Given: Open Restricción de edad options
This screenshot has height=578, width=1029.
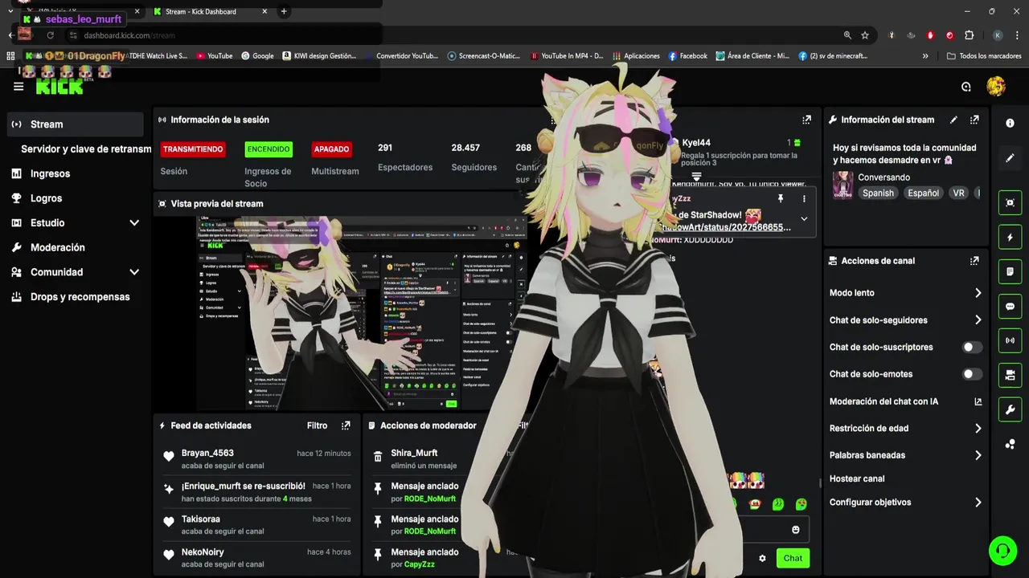Looking at the screenshot, I should click(906, 429).
